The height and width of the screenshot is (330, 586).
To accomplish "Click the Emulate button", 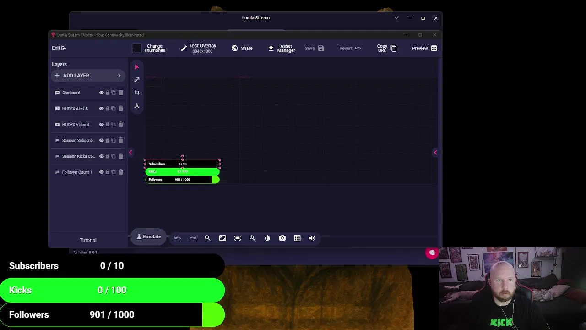I will [x=149, y=237].
